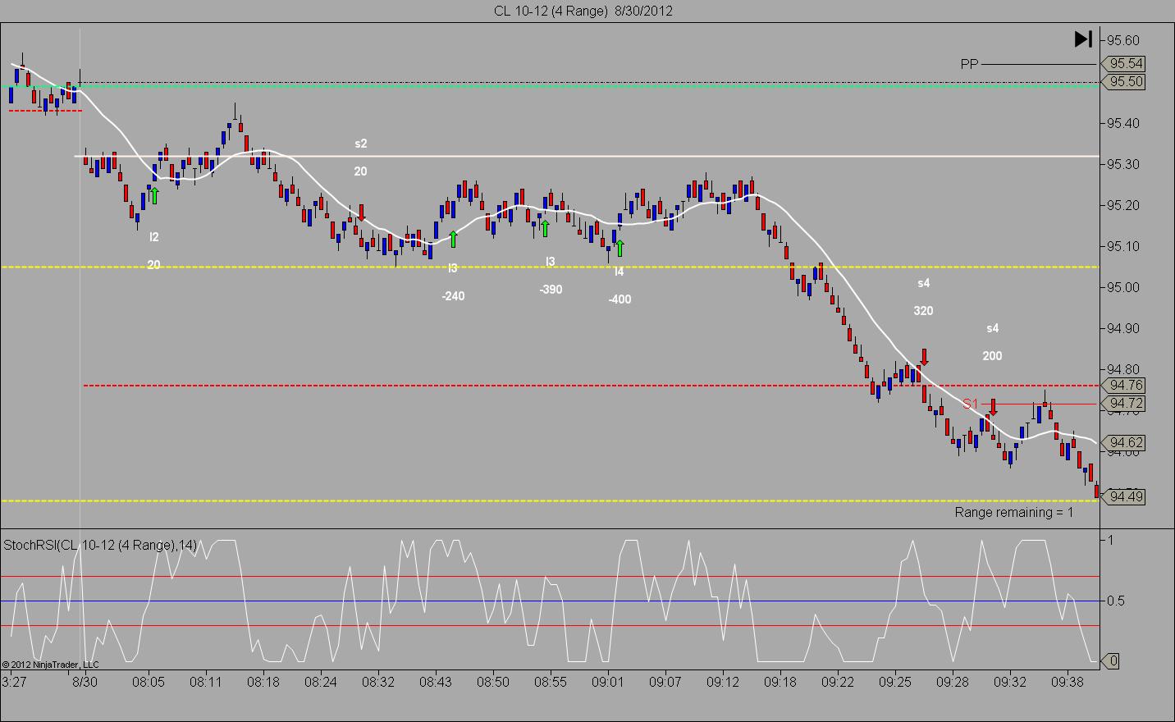The image size is (1175, 722).
Task: Select the red arrow beside the S1 label
Action: [x=993, y=407]
